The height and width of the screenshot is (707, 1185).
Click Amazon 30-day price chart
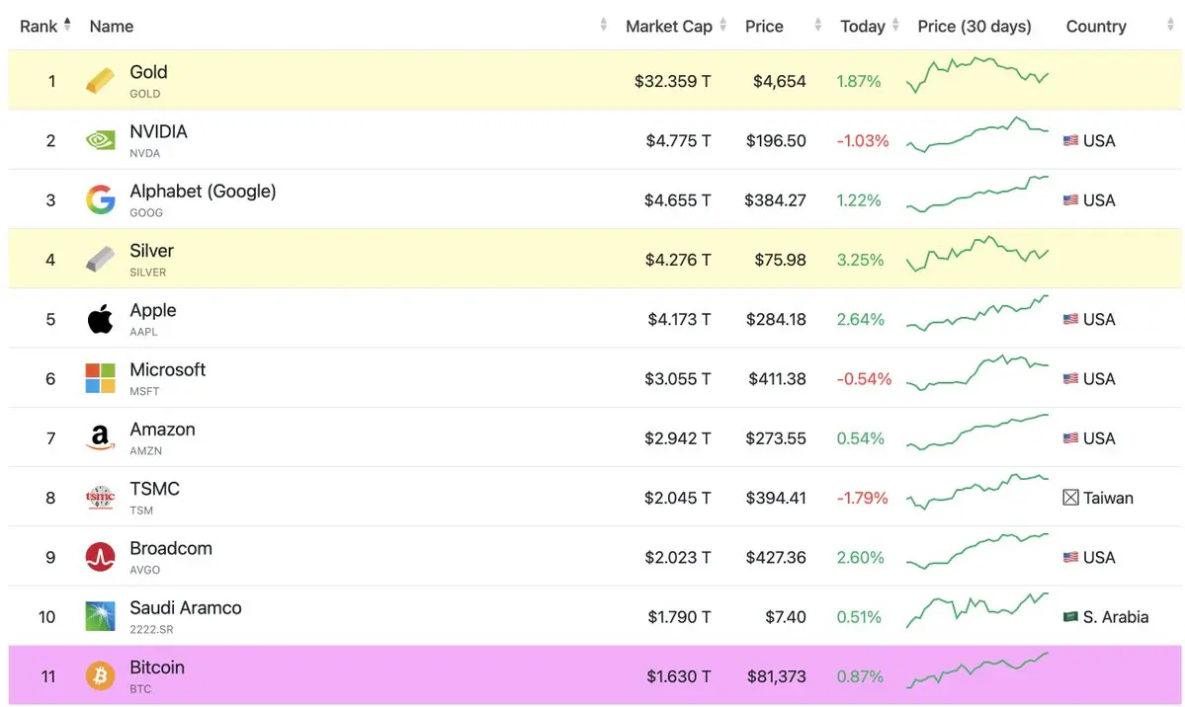[977, 432]
